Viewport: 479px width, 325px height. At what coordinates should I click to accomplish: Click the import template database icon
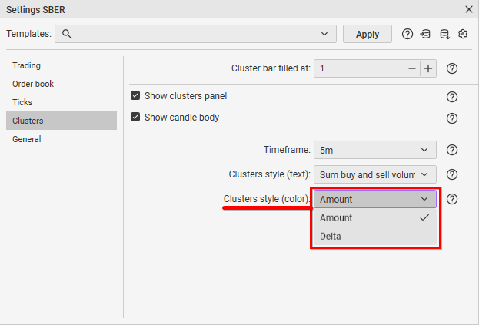[426, 34]
